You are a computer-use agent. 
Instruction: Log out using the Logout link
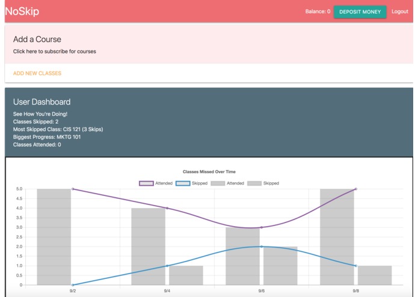point(399,11)
